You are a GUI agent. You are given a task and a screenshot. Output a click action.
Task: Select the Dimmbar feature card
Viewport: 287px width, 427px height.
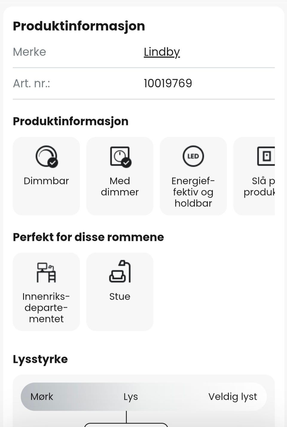46,176
